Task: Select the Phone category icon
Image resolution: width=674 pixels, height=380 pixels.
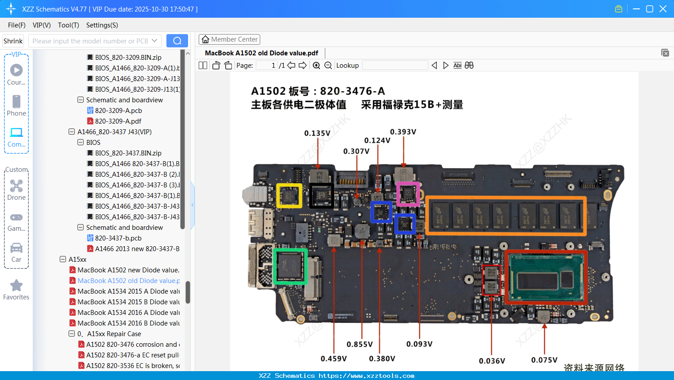Action: coord(16,105)
